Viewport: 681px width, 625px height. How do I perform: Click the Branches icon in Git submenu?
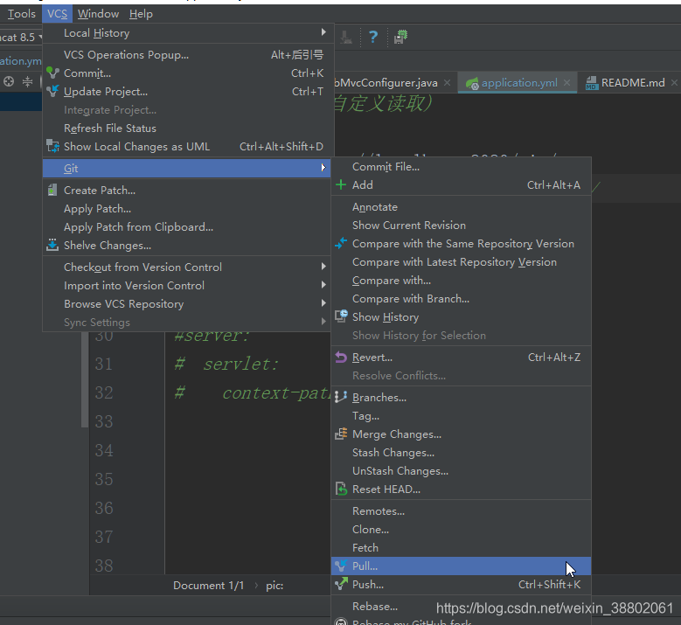pyautogui.click(x=341, y=397)
